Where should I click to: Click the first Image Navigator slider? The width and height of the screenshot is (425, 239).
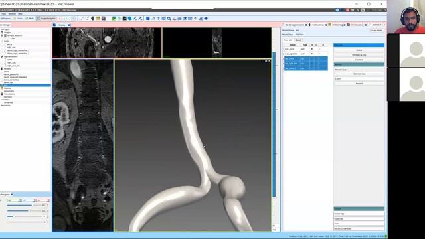[23, 205]
